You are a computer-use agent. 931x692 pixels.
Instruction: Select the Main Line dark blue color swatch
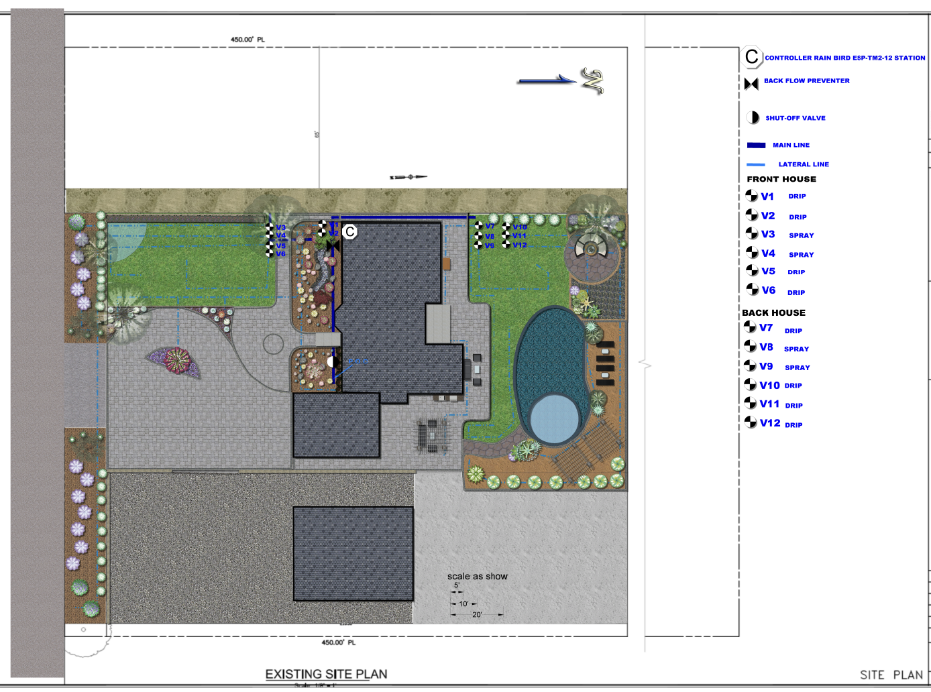click(756, 145)
